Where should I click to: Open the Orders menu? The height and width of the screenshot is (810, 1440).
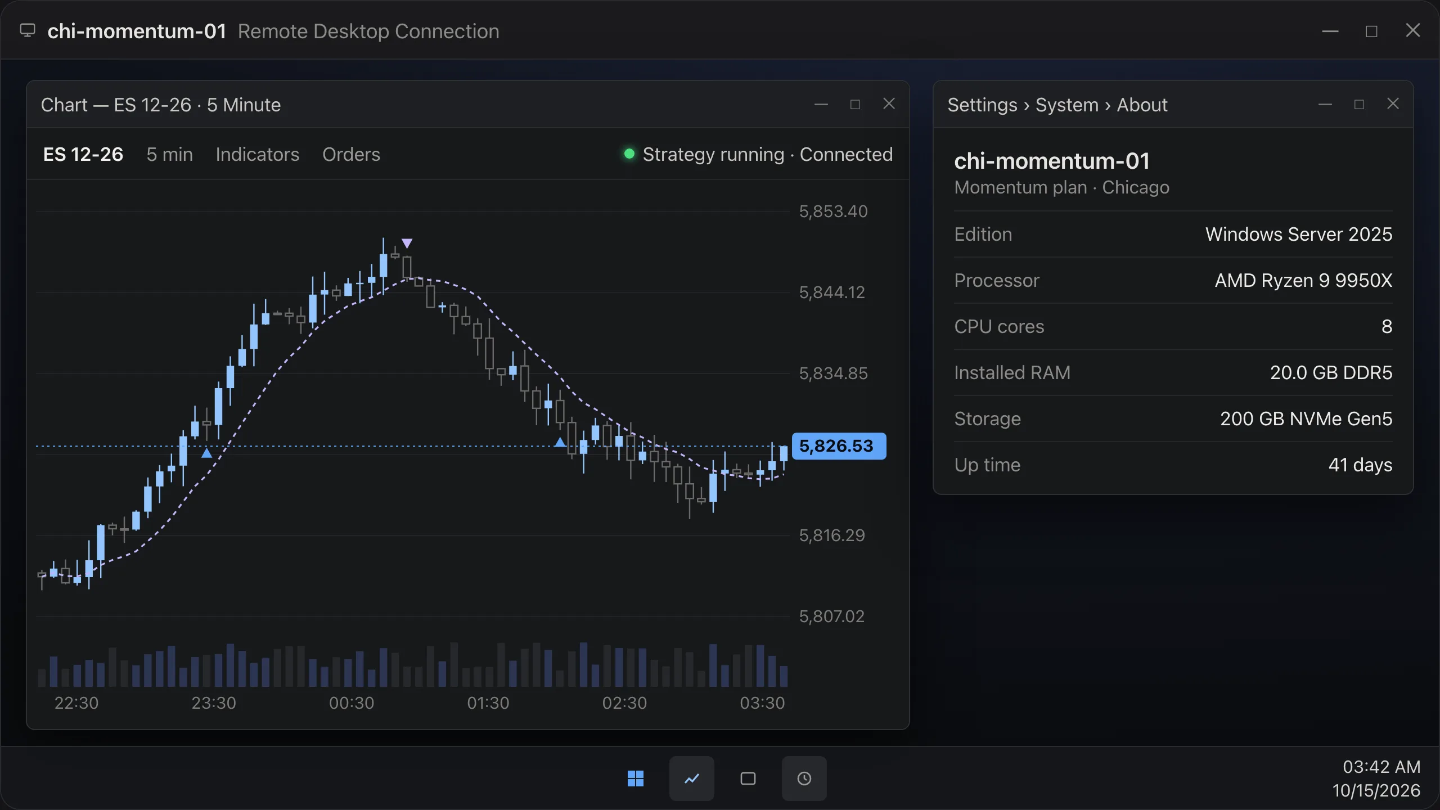click(351, 154)
